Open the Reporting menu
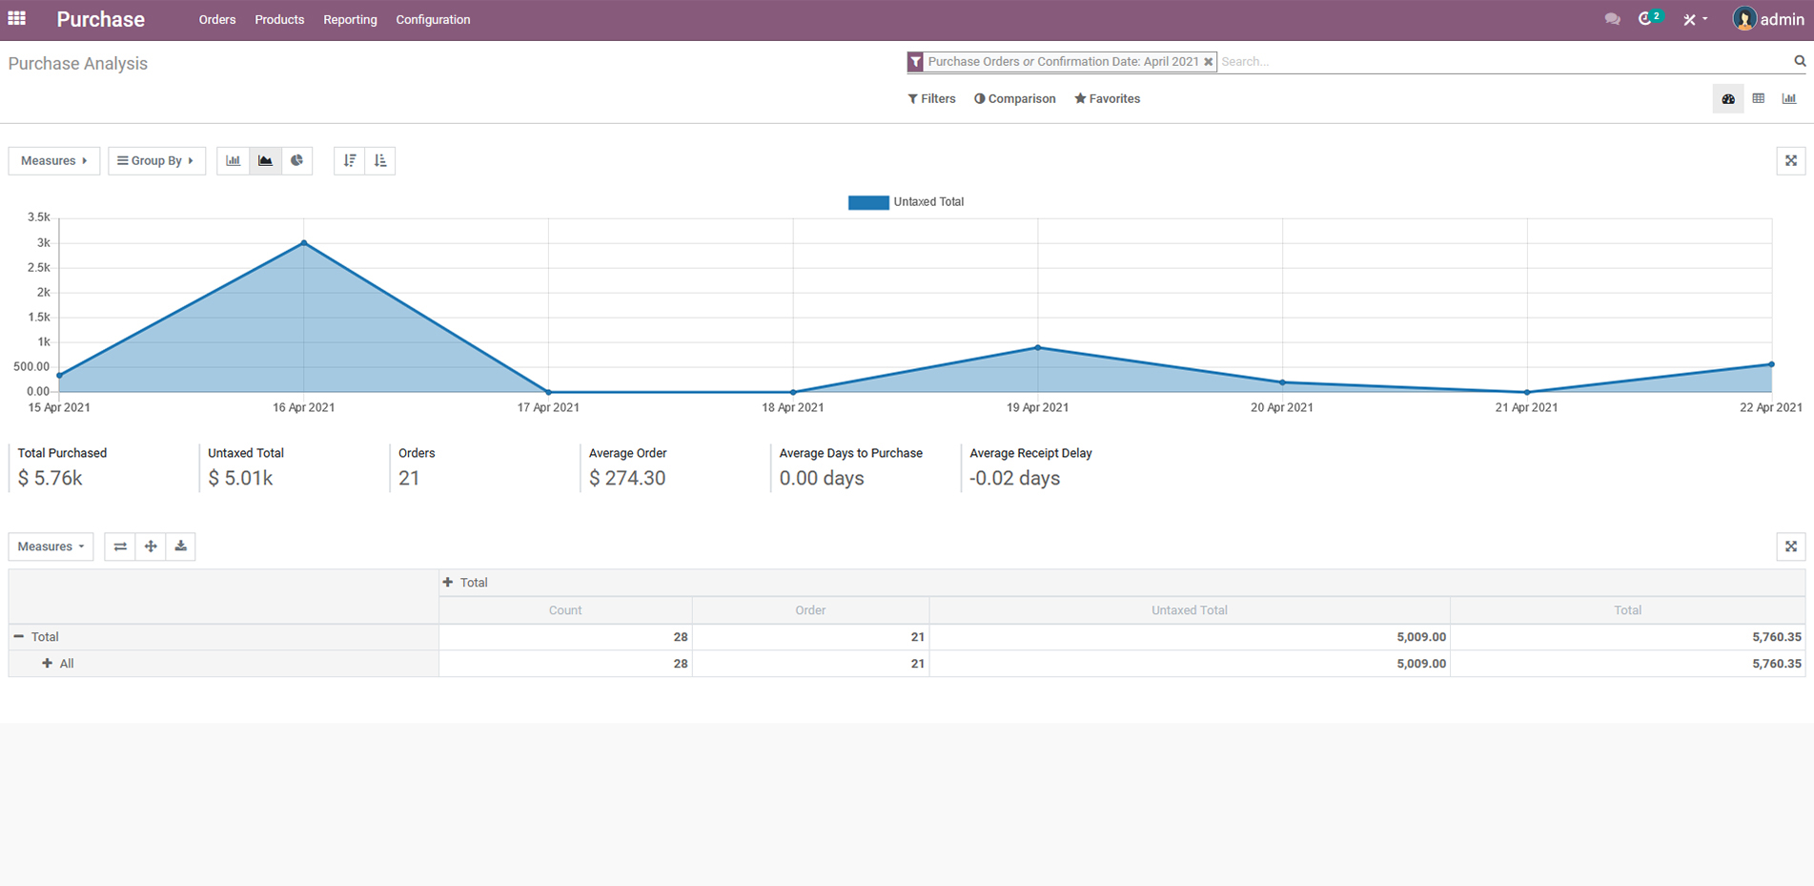Viewport: 1814px width, 886px height. 350,19
